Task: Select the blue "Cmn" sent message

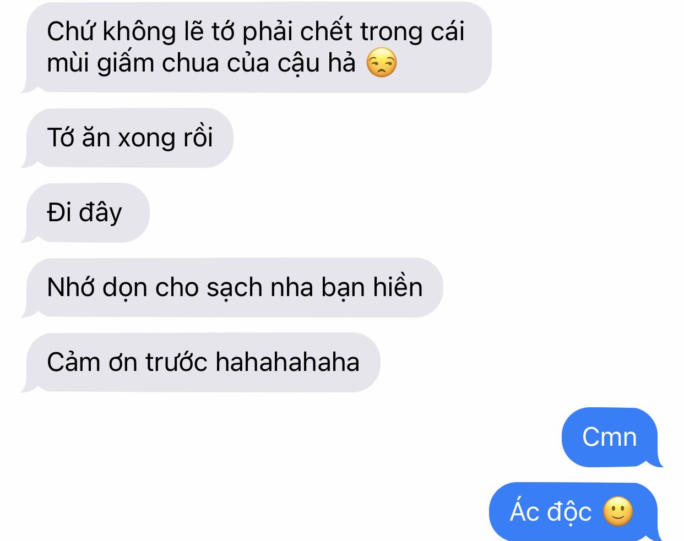Action: [x=612, y=437]
